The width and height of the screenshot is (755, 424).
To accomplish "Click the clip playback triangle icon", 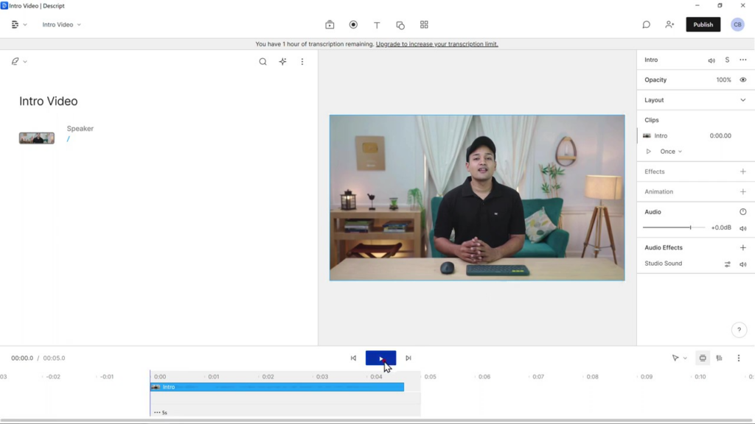I will 649,152.
